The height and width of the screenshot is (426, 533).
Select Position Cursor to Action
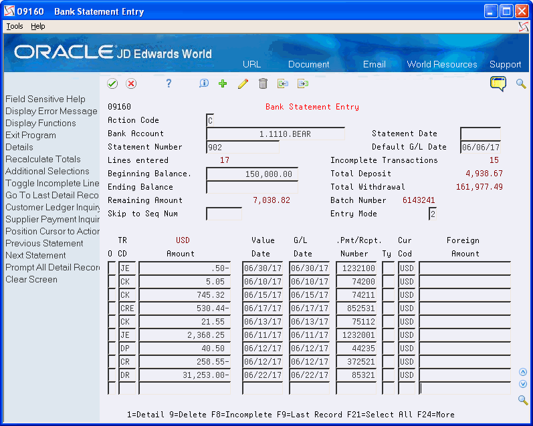(52, 231)
